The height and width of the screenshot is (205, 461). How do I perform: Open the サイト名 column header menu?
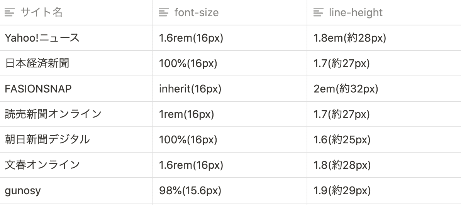pyautogui.click(x=42, y=13)
